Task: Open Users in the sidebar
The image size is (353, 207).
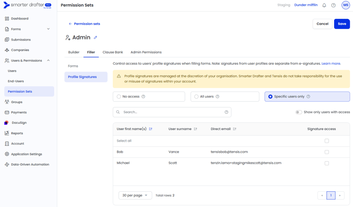Action: point(12,71)
